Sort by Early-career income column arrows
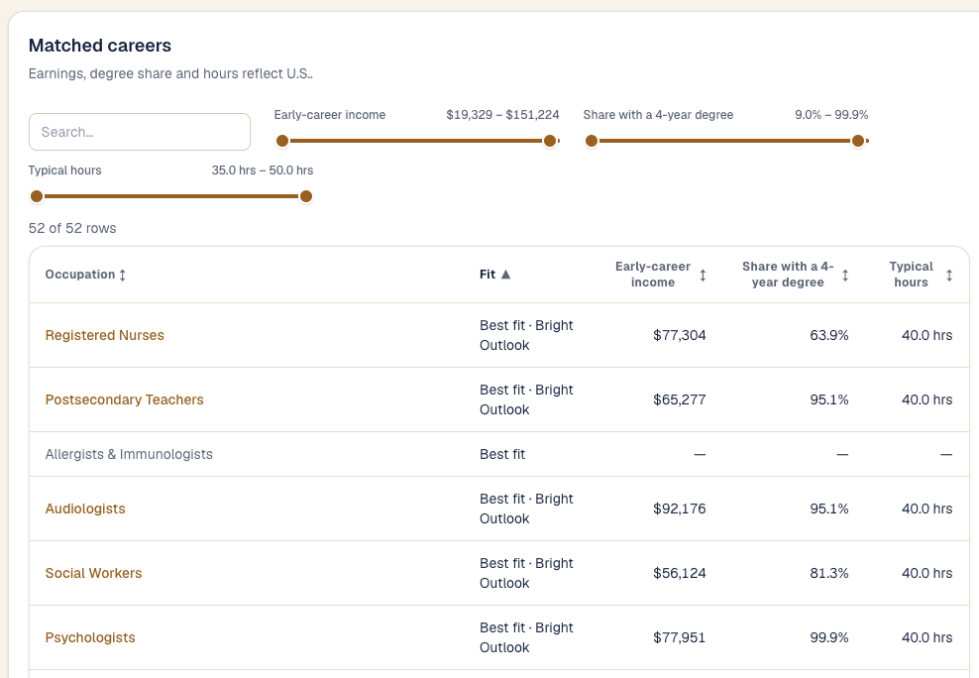 pos(703,276)
